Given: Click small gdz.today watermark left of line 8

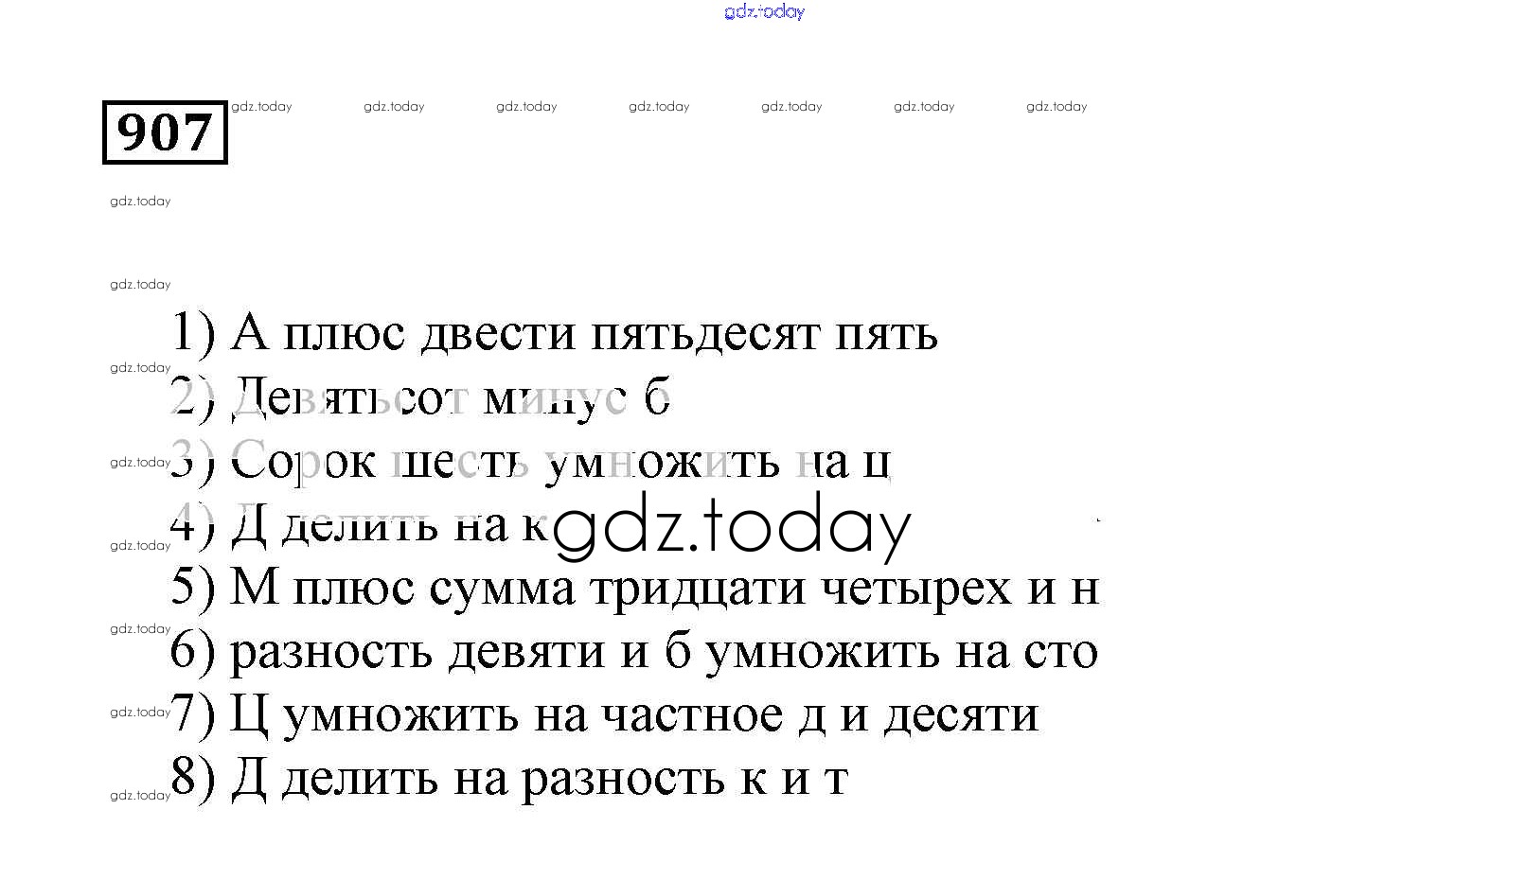Looking at the screenshot, I should click(x=140, y=796).
